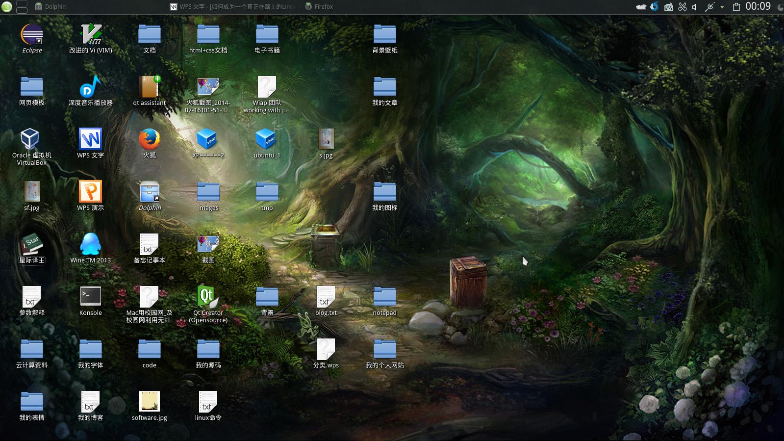784x441 pixels.
Task: Open the scissors Klipper clipboard tray icon
Action: [682, 7]
